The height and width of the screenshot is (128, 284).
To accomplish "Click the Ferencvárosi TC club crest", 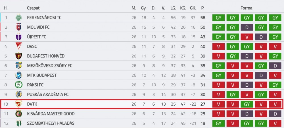I will [x=18, y=18].
